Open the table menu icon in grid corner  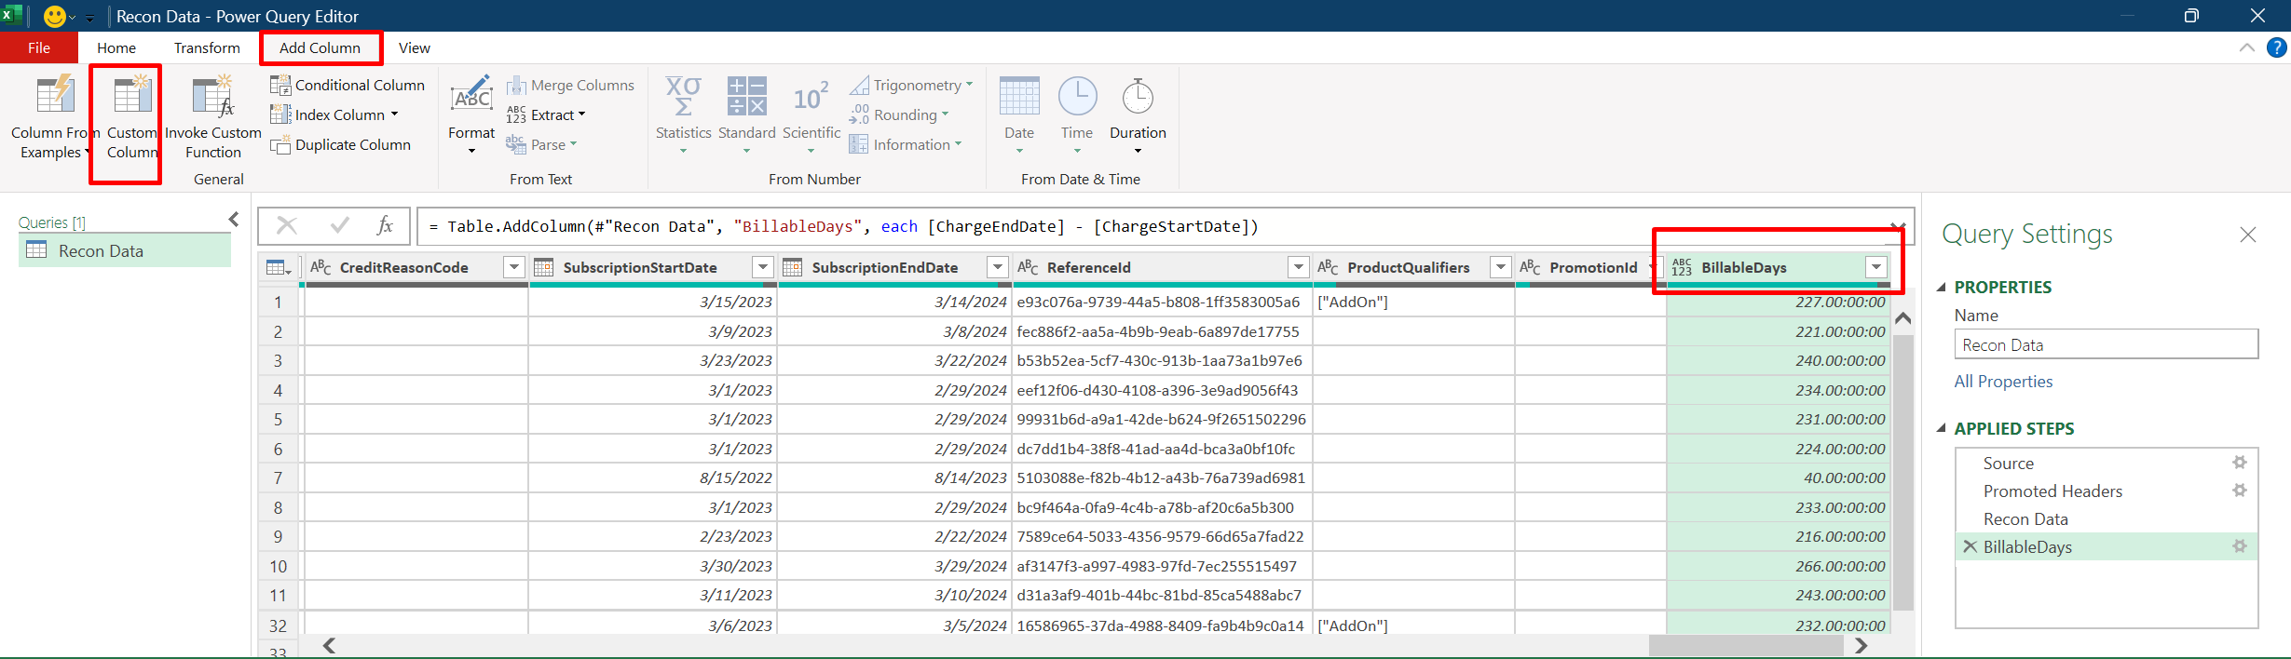click(x=279, y=268)
